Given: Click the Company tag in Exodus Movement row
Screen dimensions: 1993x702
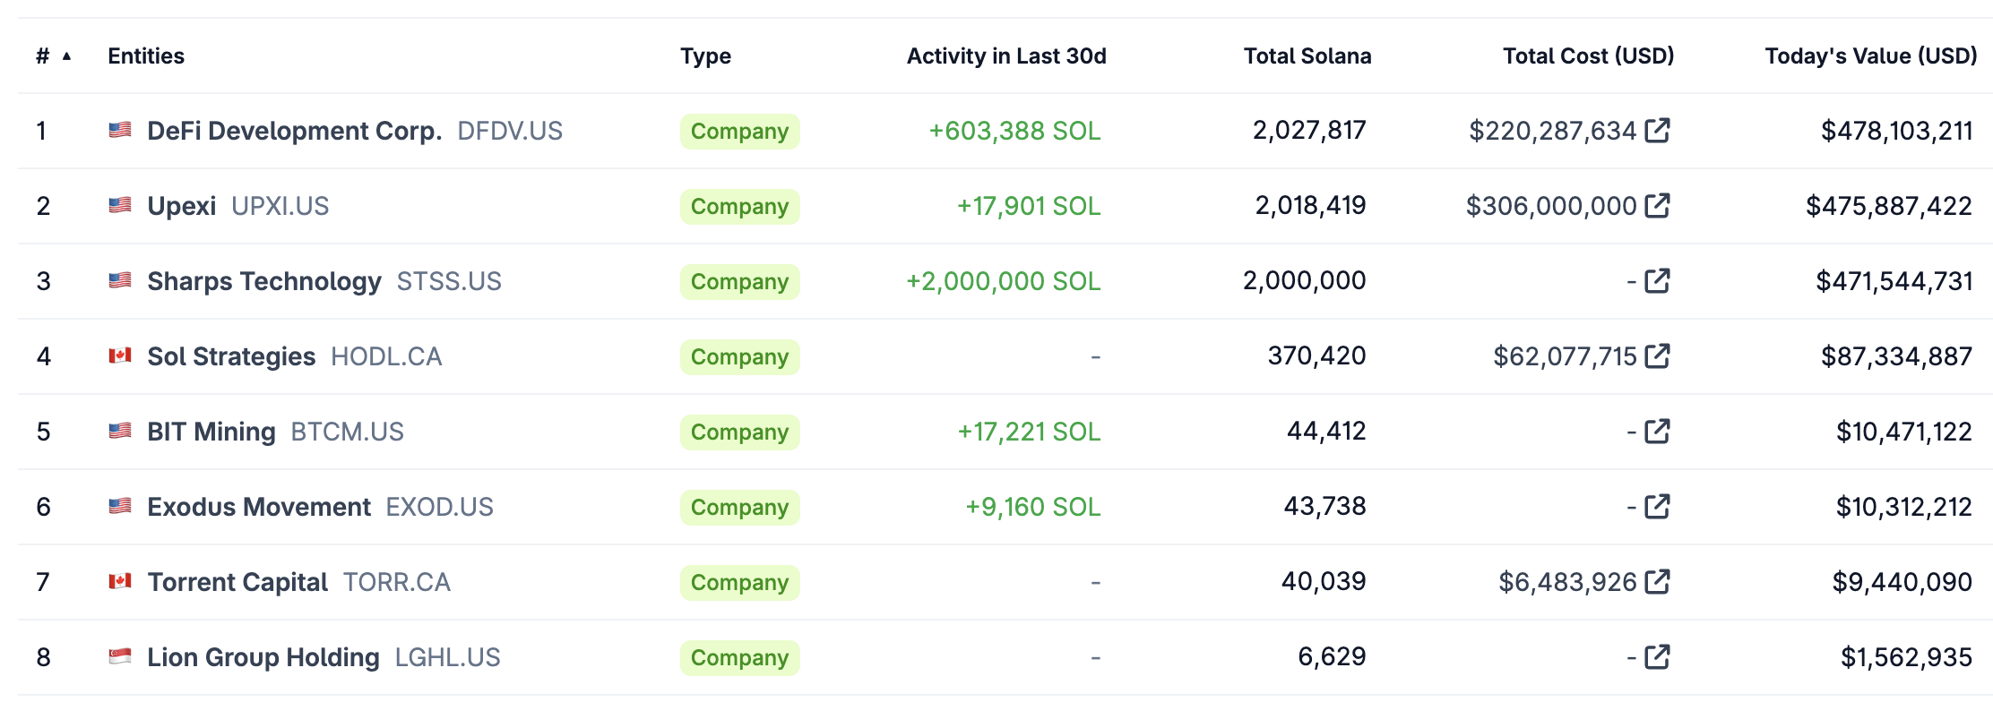Looking at the screenshot, I should 739,508.
